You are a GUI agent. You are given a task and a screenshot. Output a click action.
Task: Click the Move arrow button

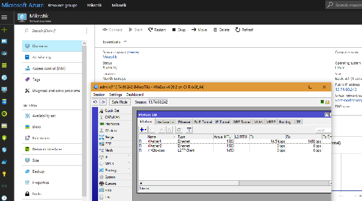coord(199,30)
